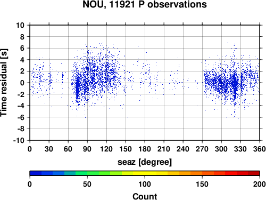This screenshot has height=200, width=266.
Task: Select the dark red colorbar segment near 200
Action: [x=254, y=173]
